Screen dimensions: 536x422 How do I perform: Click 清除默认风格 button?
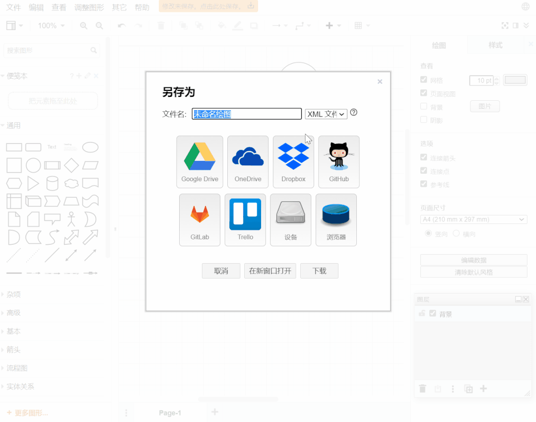click(474, 272)
